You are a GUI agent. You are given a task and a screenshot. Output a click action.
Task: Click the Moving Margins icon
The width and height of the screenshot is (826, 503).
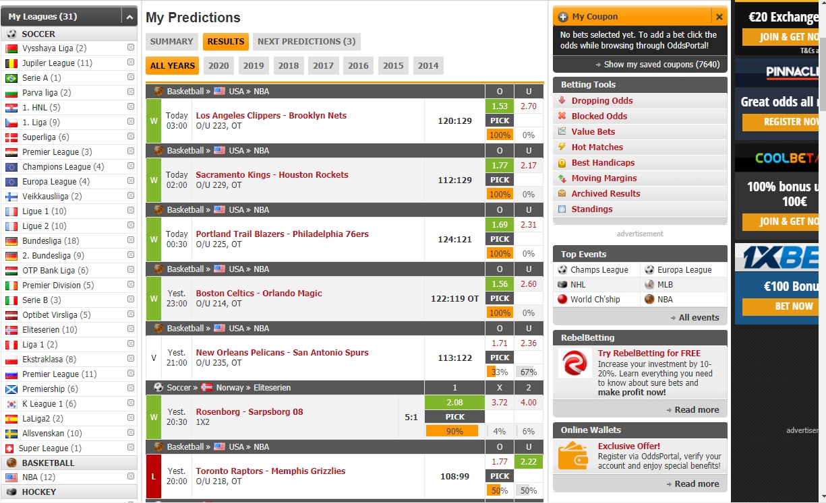coord(562,178)
